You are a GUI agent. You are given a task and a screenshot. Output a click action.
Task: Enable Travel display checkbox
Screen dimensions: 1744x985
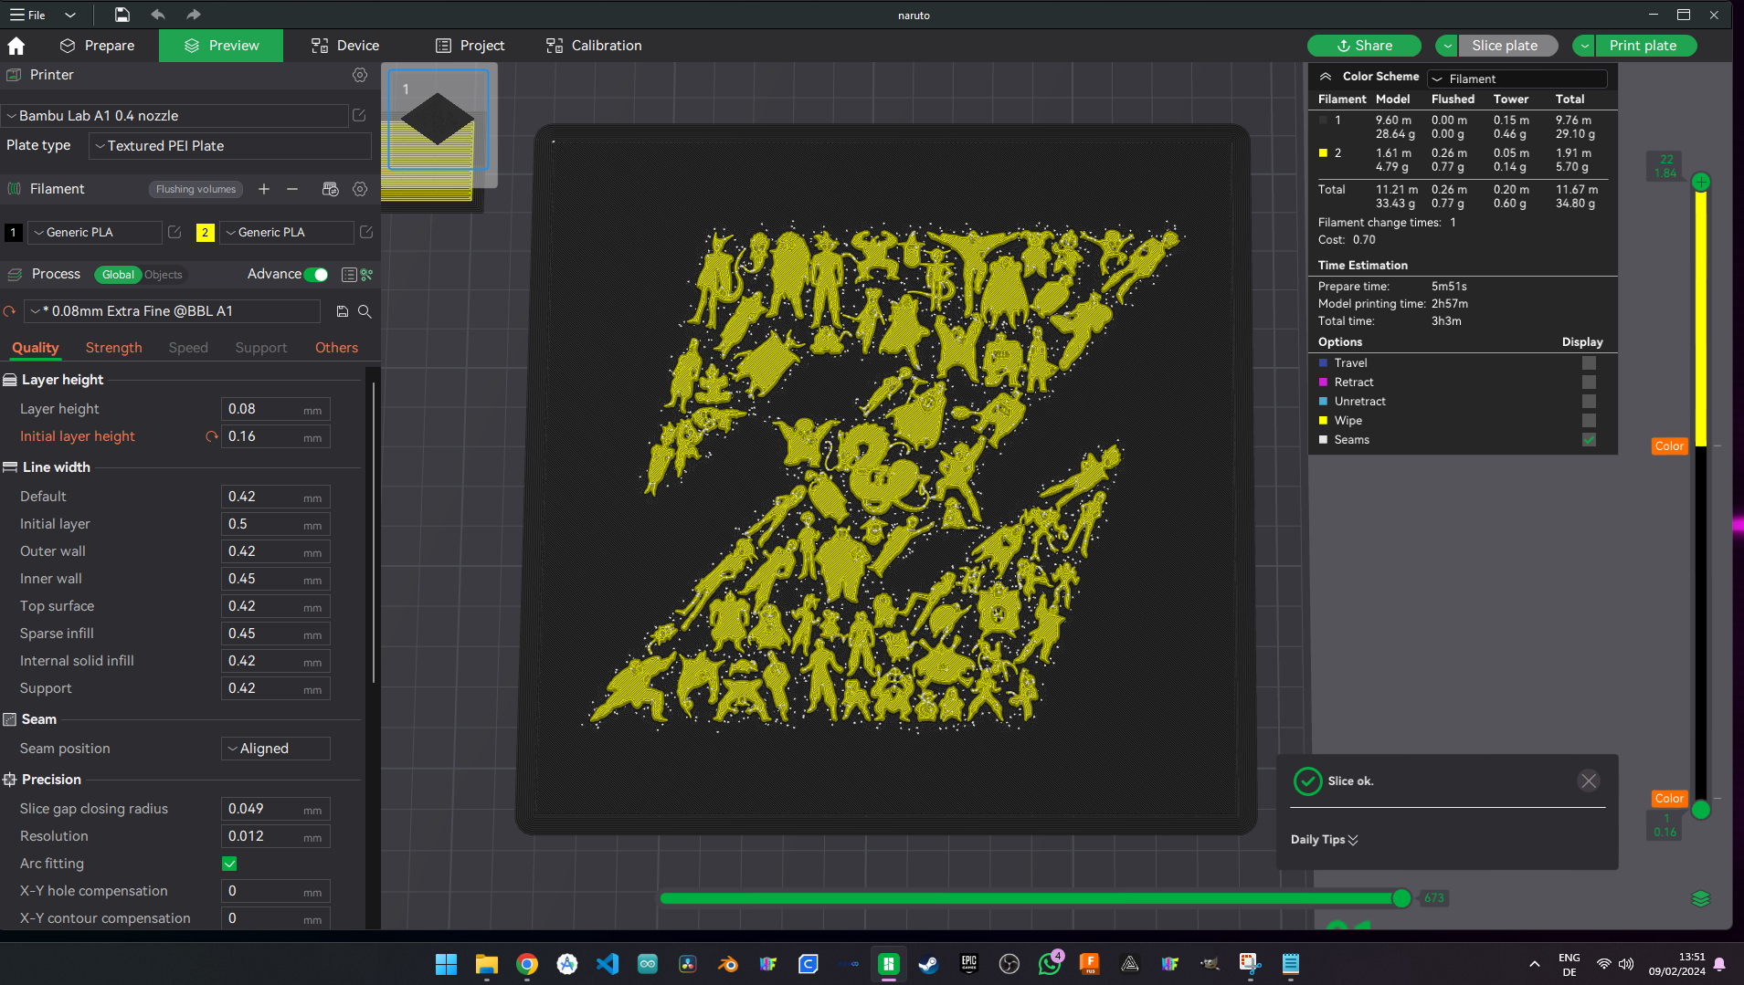click(1589, 363)
